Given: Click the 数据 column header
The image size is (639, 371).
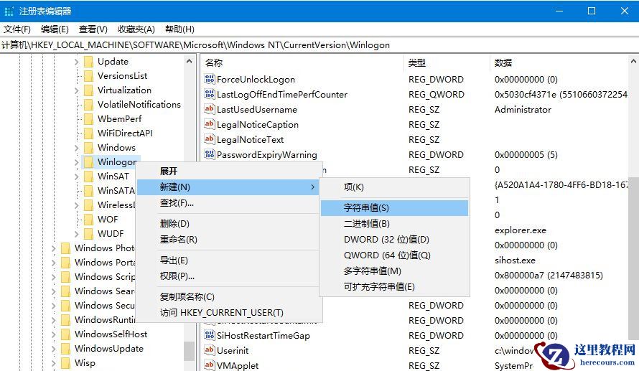Looking at the screenshot, I should pyautogui.click(x=559, y=62).
